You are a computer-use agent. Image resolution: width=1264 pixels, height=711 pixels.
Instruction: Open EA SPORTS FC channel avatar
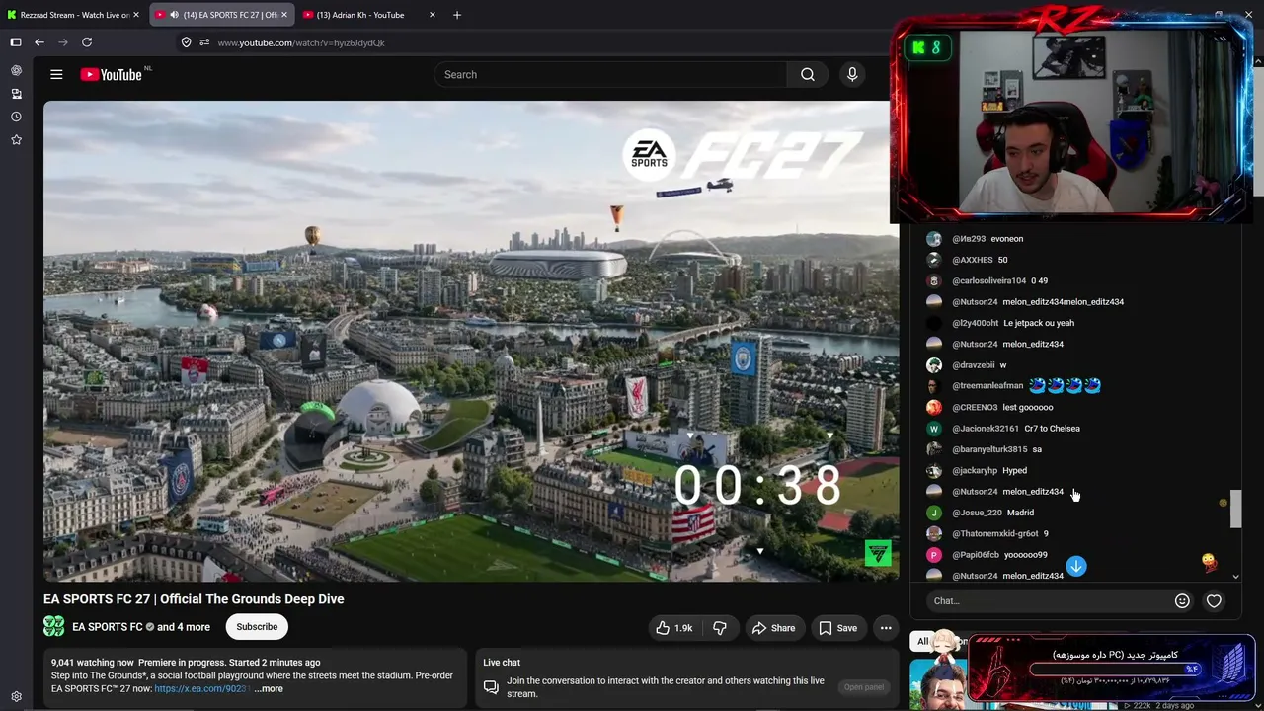coord(54,626)
